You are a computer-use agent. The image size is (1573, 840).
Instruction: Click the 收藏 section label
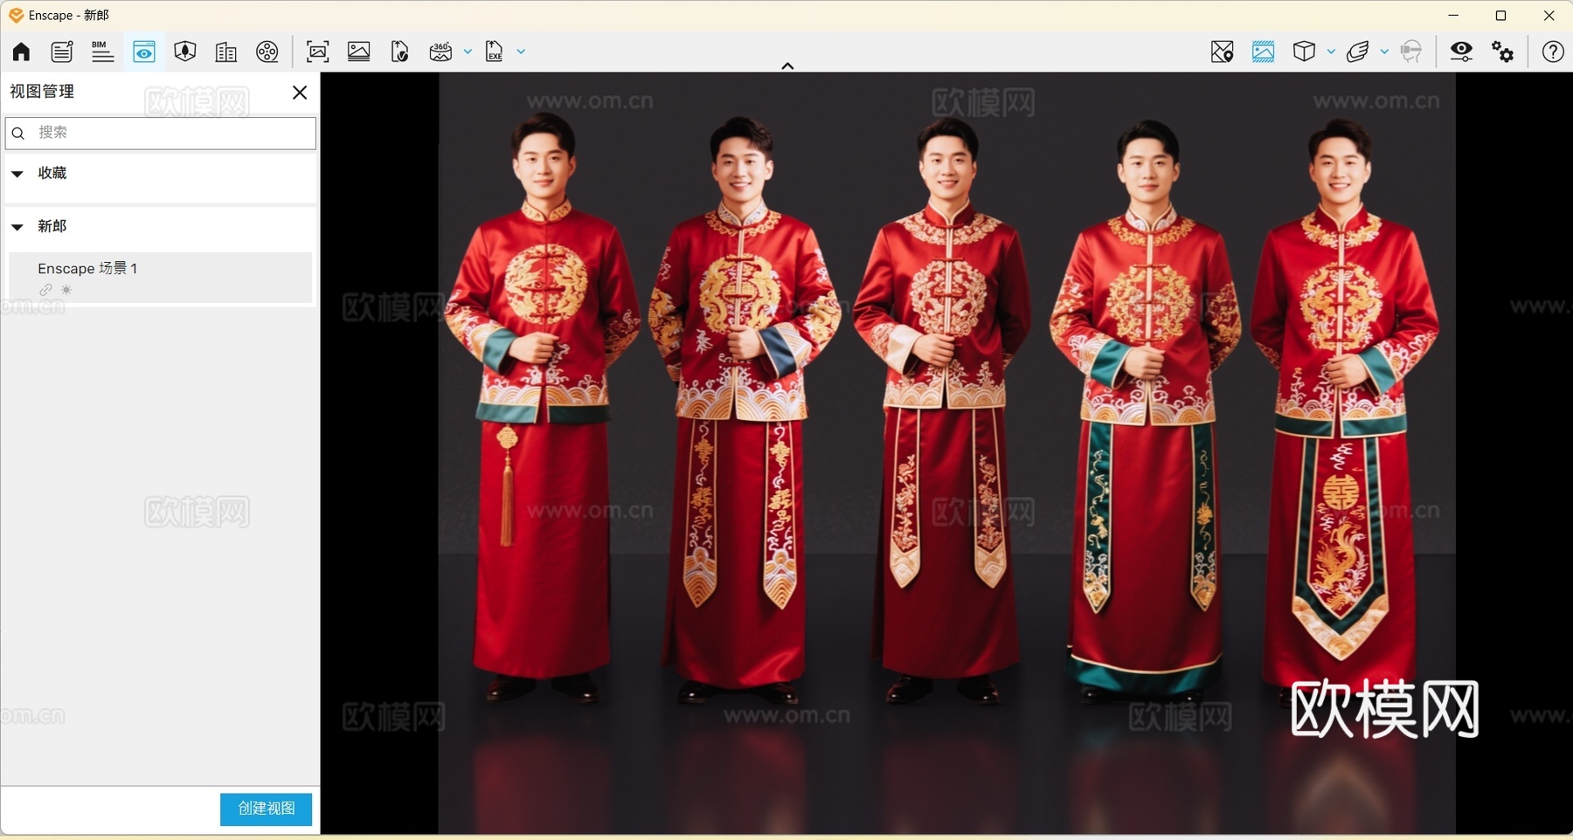coord(52,173)
